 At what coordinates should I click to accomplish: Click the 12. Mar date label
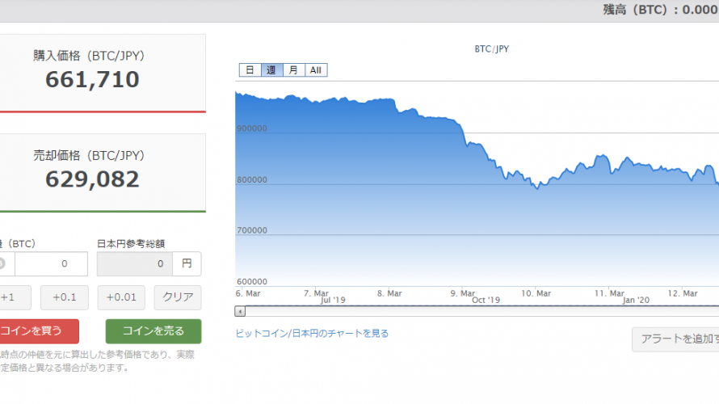(x=683, y=293)
